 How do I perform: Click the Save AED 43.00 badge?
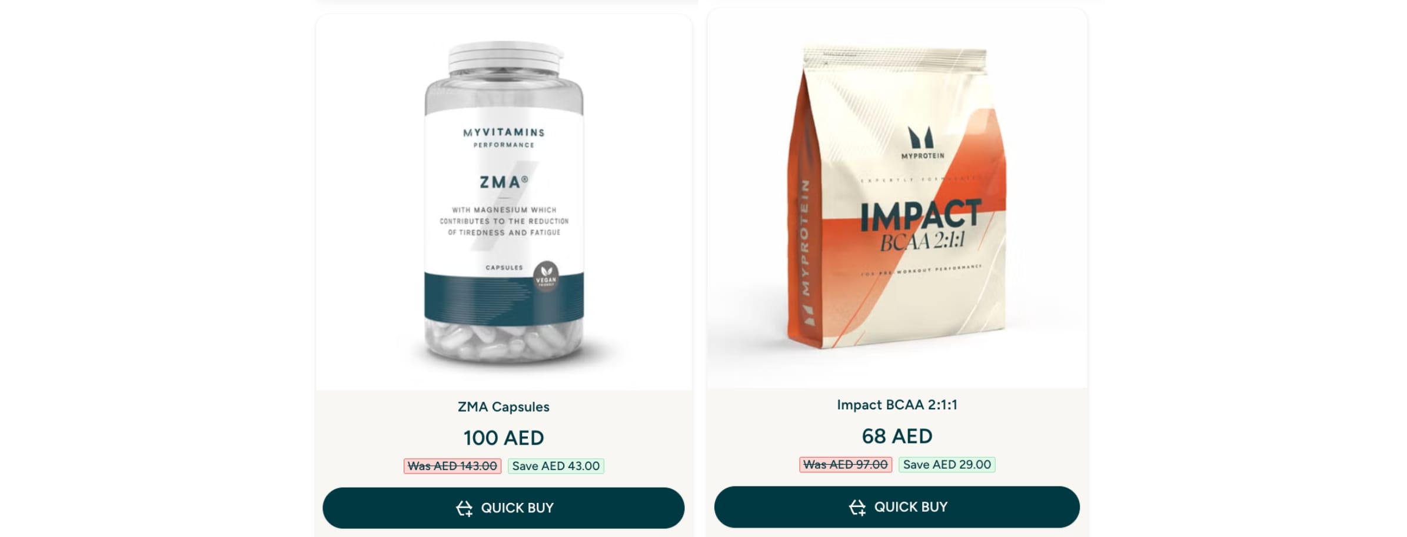pos(556,466)
